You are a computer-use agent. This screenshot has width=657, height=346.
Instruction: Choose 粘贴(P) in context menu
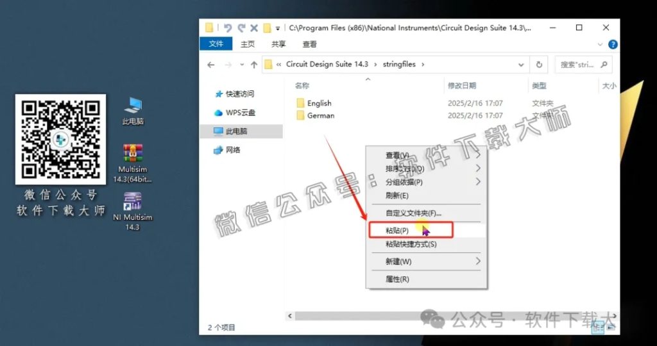coord(427,231)
